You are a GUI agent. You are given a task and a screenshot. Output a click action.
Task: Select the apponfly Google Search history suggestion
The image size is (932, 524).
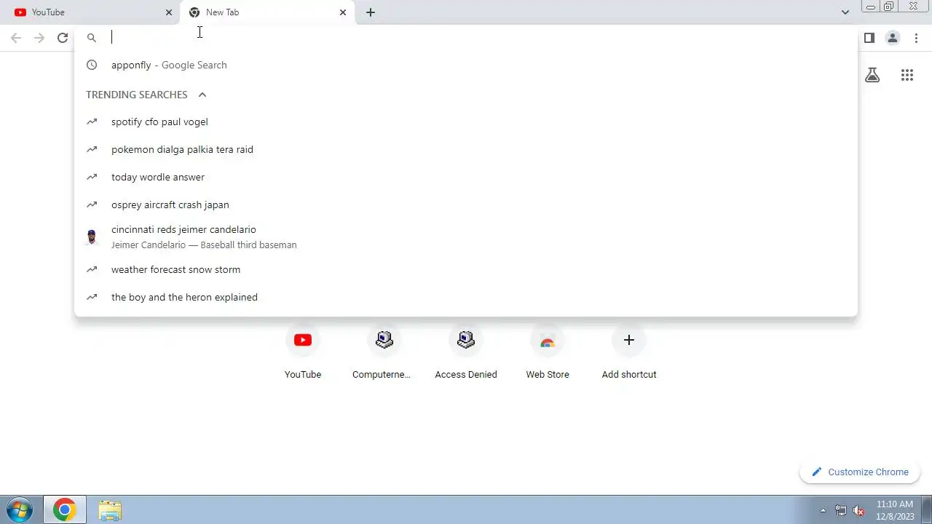coord(466,65)
